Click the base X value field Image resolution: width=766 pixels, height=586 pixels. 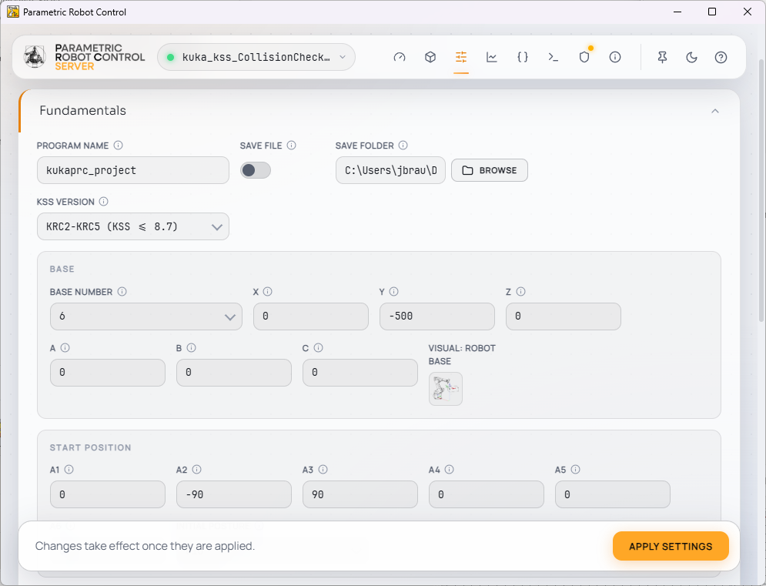[311, 316]
